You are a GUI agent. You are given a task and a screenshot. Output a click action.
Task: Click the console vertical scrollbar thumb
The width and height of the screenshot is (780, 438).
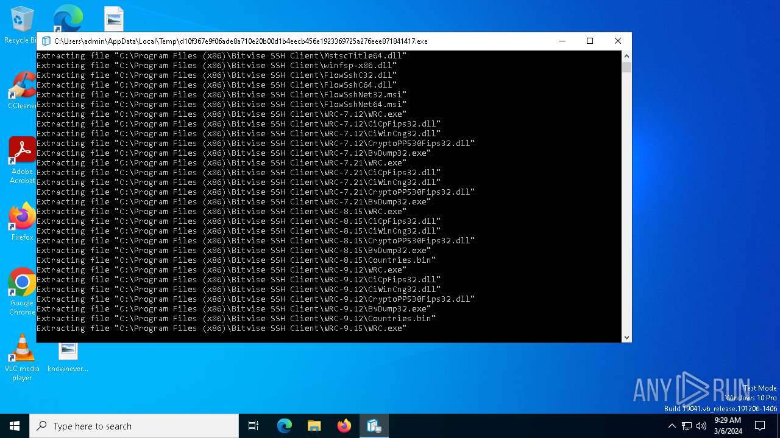pos(626,67)
